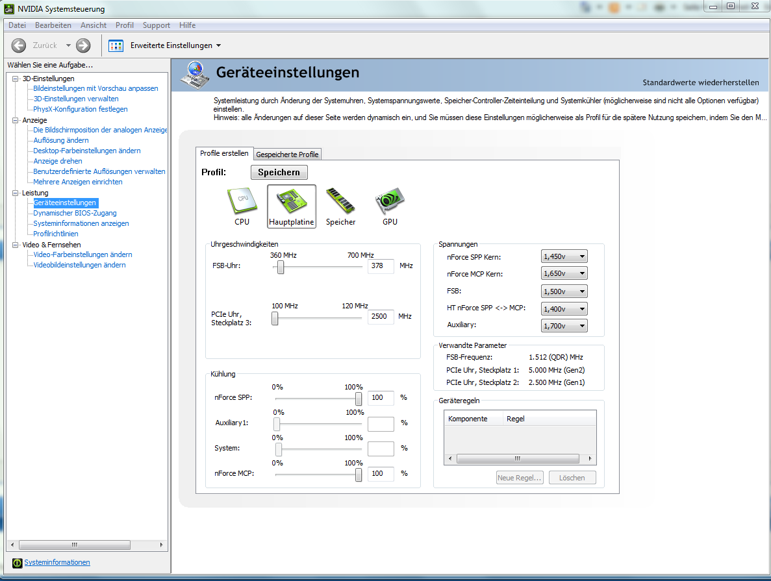The width and height of the screenshot is (771, 581).
Task: Open the Hilfe menu
Action: [187, 25]
